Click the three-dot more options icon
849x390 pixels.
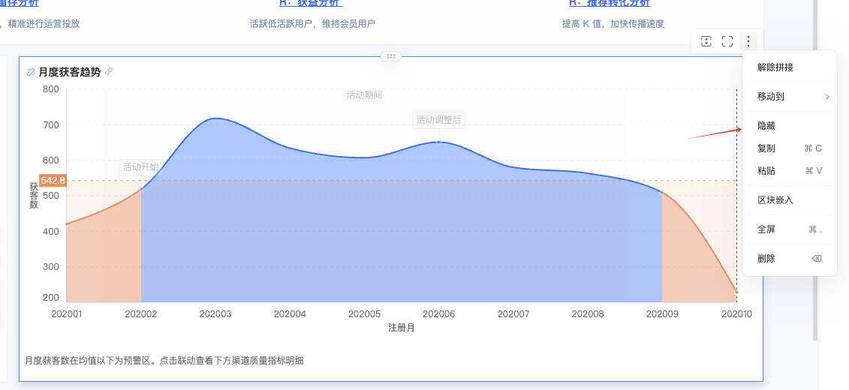pyautogui.click(x=748, y=41)
